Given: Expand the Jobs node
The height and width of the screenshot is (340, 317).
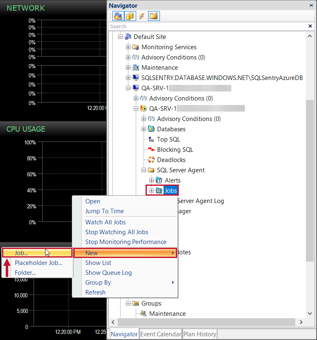Looking at the screenshot, I should (x=152, y=191).
